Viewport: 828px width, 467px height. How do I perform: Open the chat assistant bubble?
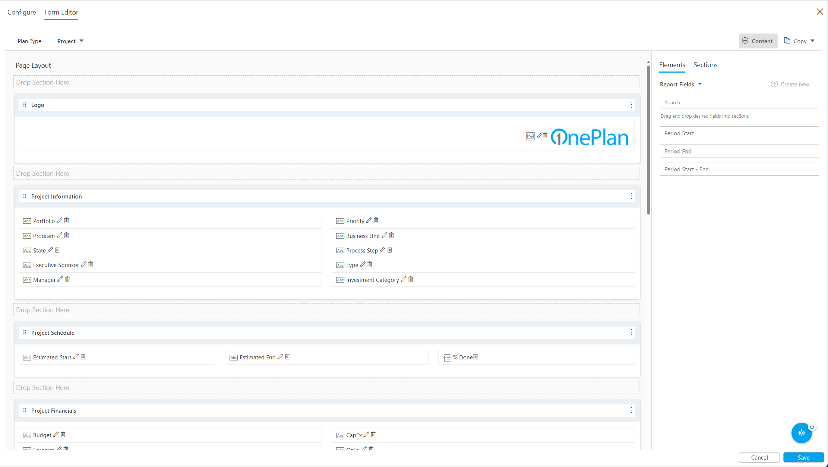pos(802,433)
